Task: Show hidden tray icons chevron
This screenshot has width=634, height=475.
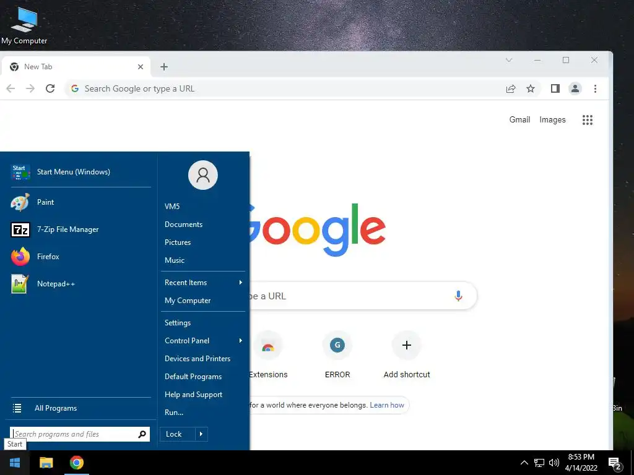Action: click(524, 463)
